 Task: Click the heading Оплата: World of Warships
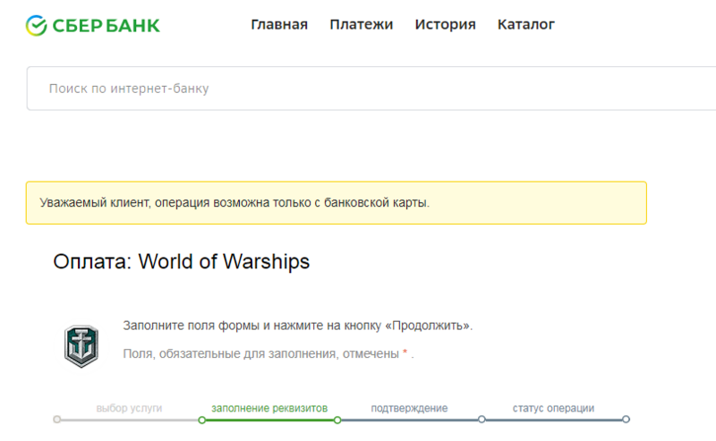pyautogui.click(x=182, y=262)
